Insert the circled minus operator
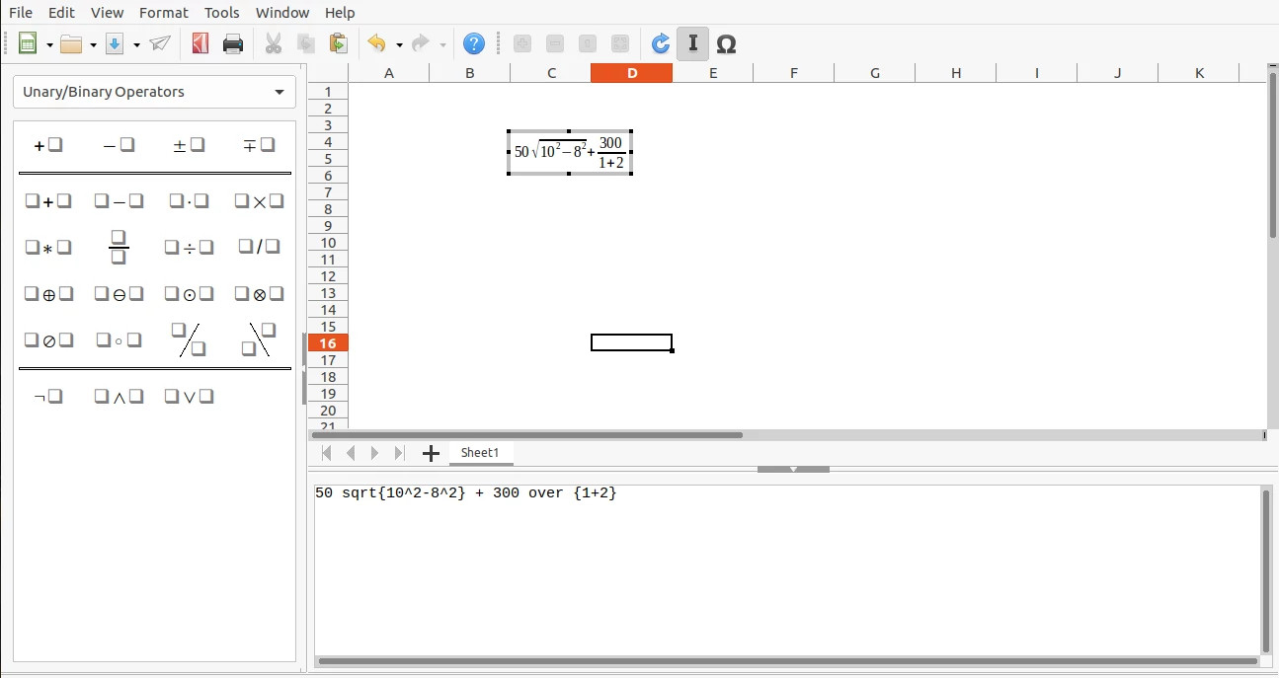The height and width of the screenshot is (678, 1279). [119, 293]
